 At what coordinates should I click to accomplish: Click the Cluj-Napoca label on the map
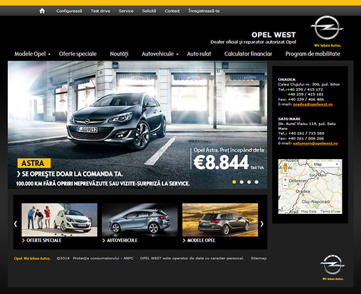315,202
